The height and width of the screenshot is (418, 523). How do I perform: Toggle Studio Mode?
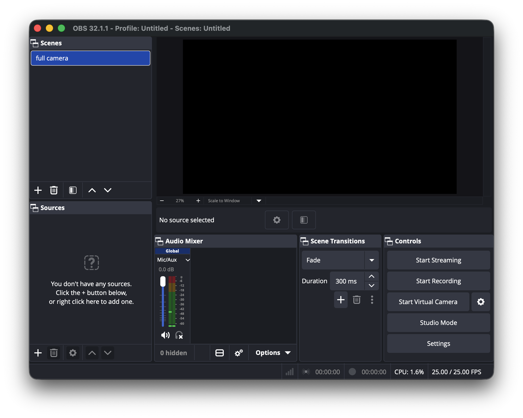coord(438,323)
